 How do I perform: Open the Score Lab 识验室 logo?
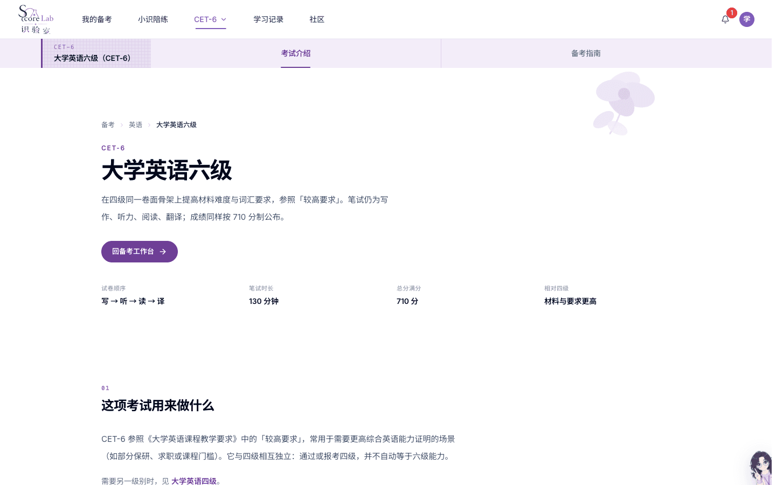36,19
